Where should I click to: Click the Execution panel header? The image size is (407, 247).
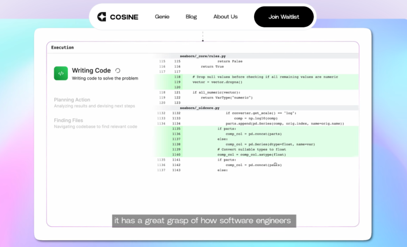tap(62, 47)
